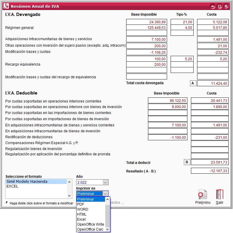The width and height of the screenshot is (233, 233).
Task: Click the cuota field 5.017,86
Action: pyautogui.click(x=213, y=27)
